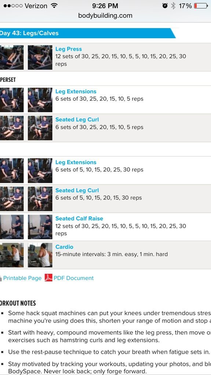Open the PDF Document icon
The height and width of the screenshot is (375, 211).
click(x=48, y=278)
